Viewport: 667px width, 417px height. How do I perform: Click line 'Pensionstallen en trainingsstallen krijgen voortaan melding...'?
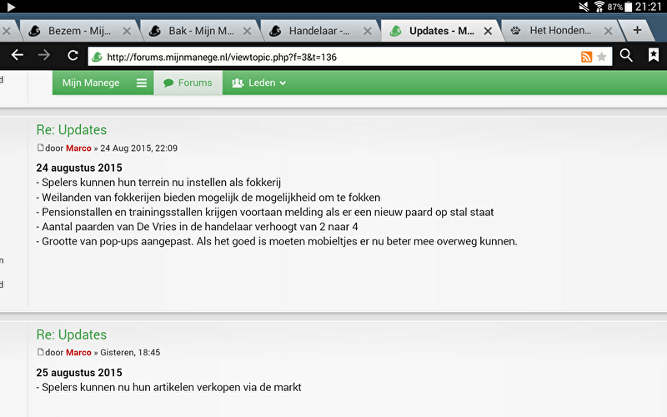pos(265,213)
